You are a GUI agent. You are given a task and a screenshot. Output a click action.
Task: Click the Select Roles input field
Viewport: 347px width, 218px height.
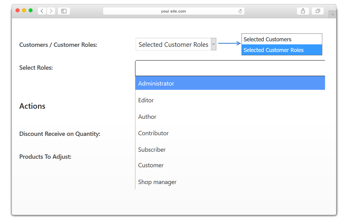click(230, 68)
